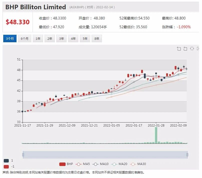Screen dimensions: 202x178
Task: Toggle the MA10 line in legend
Action: pos(101,164)
